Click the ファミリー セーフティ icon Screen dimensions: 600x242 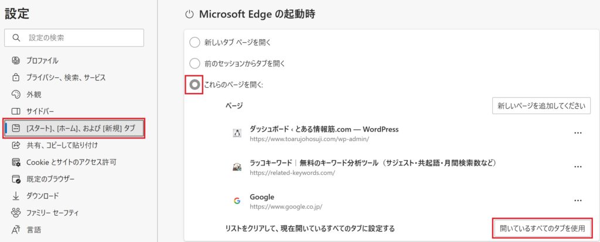(x=16, y=213)
